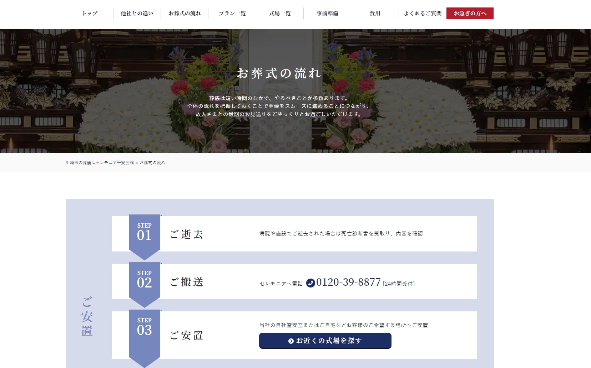Click the phone icon beside 0120-39-8877

coord(310,283)
